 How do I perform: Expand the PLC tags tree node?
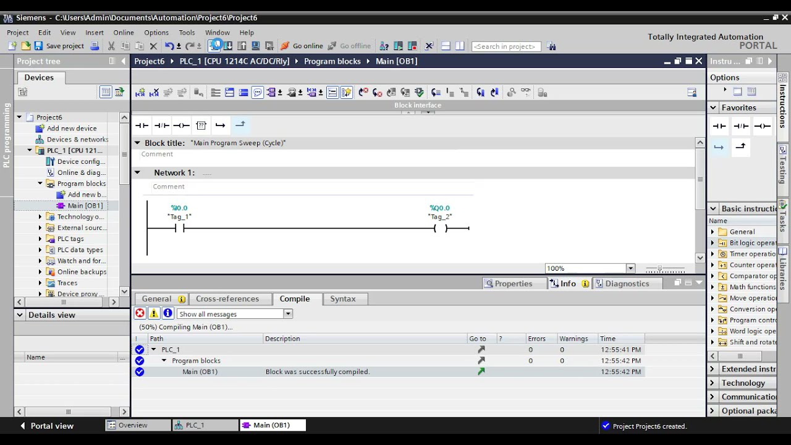click(40, 239)
